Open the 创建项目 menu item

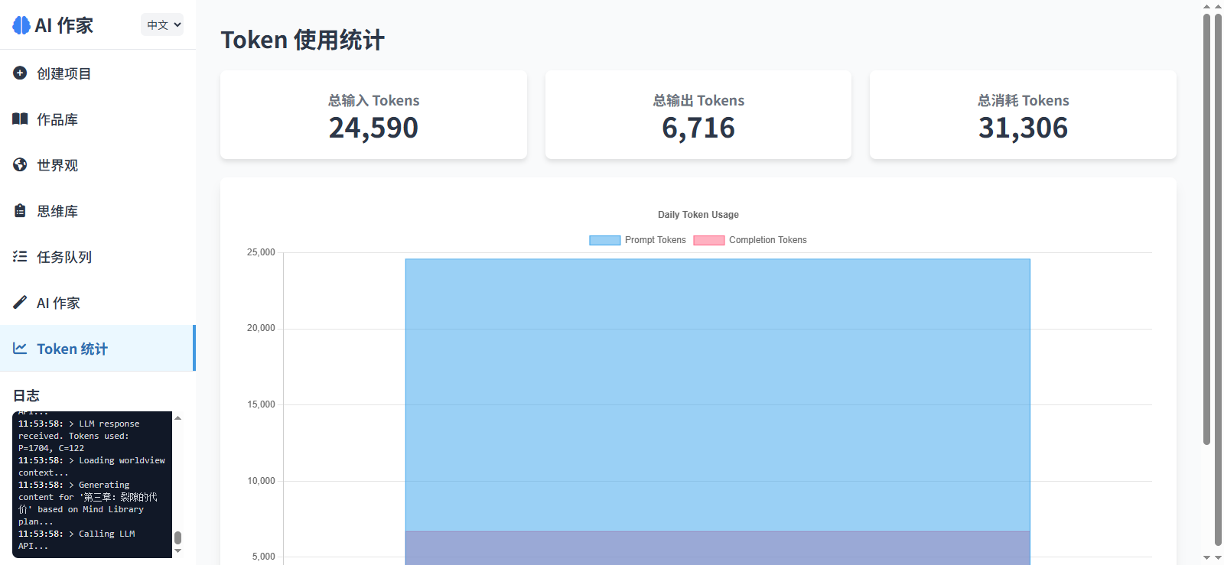coord(98,73)
